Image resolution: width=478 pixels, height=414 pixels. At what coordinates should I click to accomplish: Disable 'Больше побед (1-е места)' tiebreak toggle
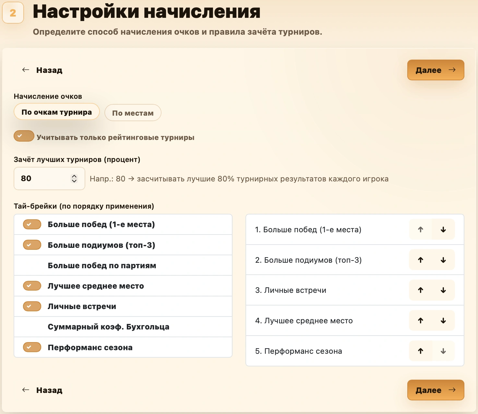[32, 224]
